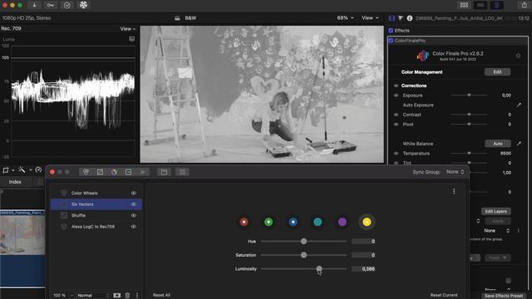
Task: Toggle the Temperature eye icon
Action: (396, 153)
